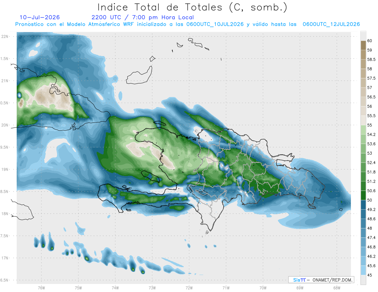Viewport: 378px width, 292px height.
Task: Click the dark blue swatch between 49.2 and 50
Action: point(363,205)
